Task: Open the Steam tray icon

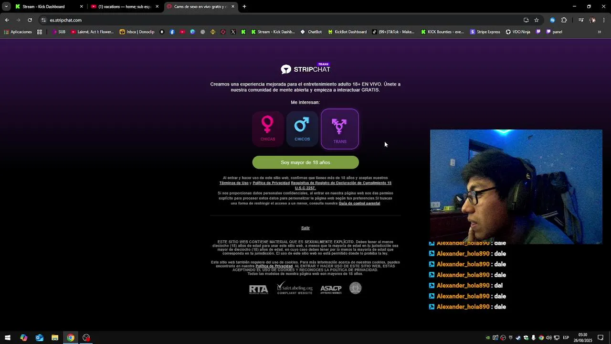Action: (x=518, y=338)
